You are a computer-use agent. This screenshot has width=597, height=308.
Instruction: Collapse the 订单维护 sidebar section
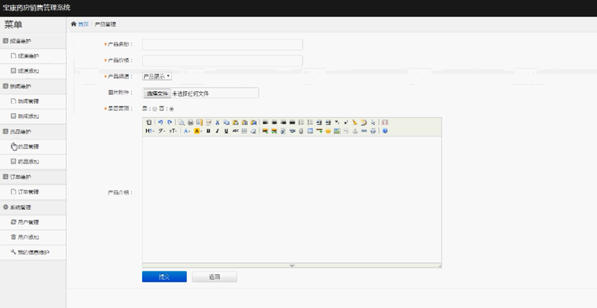click(x=32, y=177)
